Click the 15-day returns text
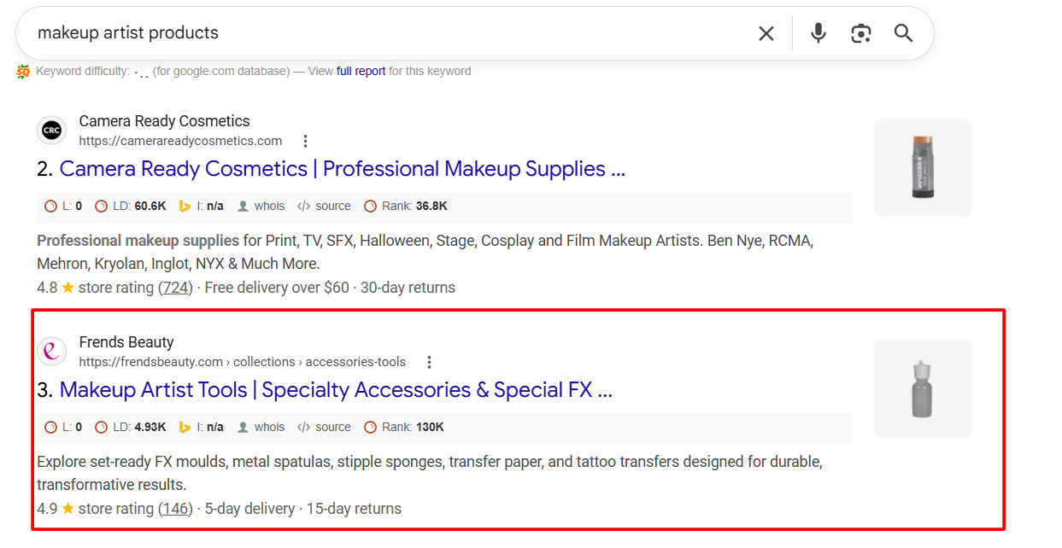 point(354,509)
